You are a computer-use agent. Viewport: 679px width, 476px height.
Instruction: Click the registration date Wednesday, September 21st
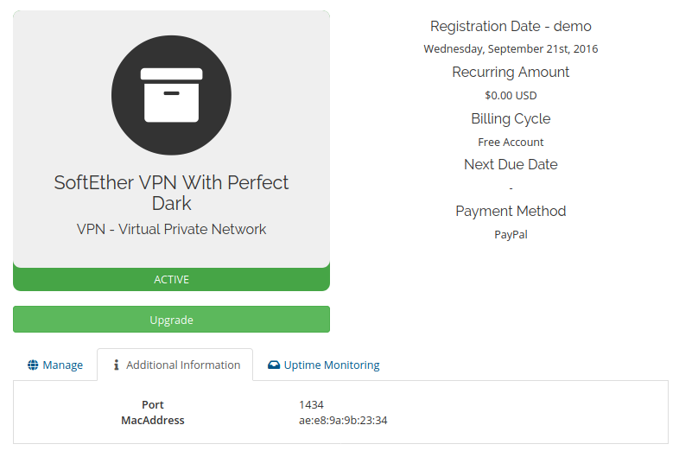[511, 49]
